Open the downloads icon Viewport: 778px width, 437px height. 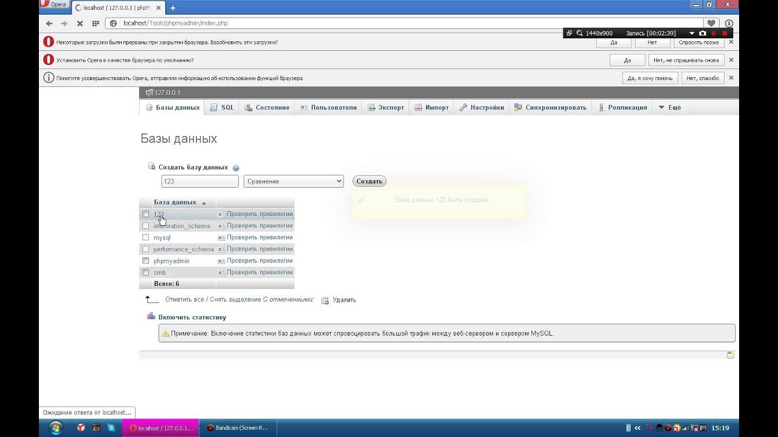click(729, 23)
